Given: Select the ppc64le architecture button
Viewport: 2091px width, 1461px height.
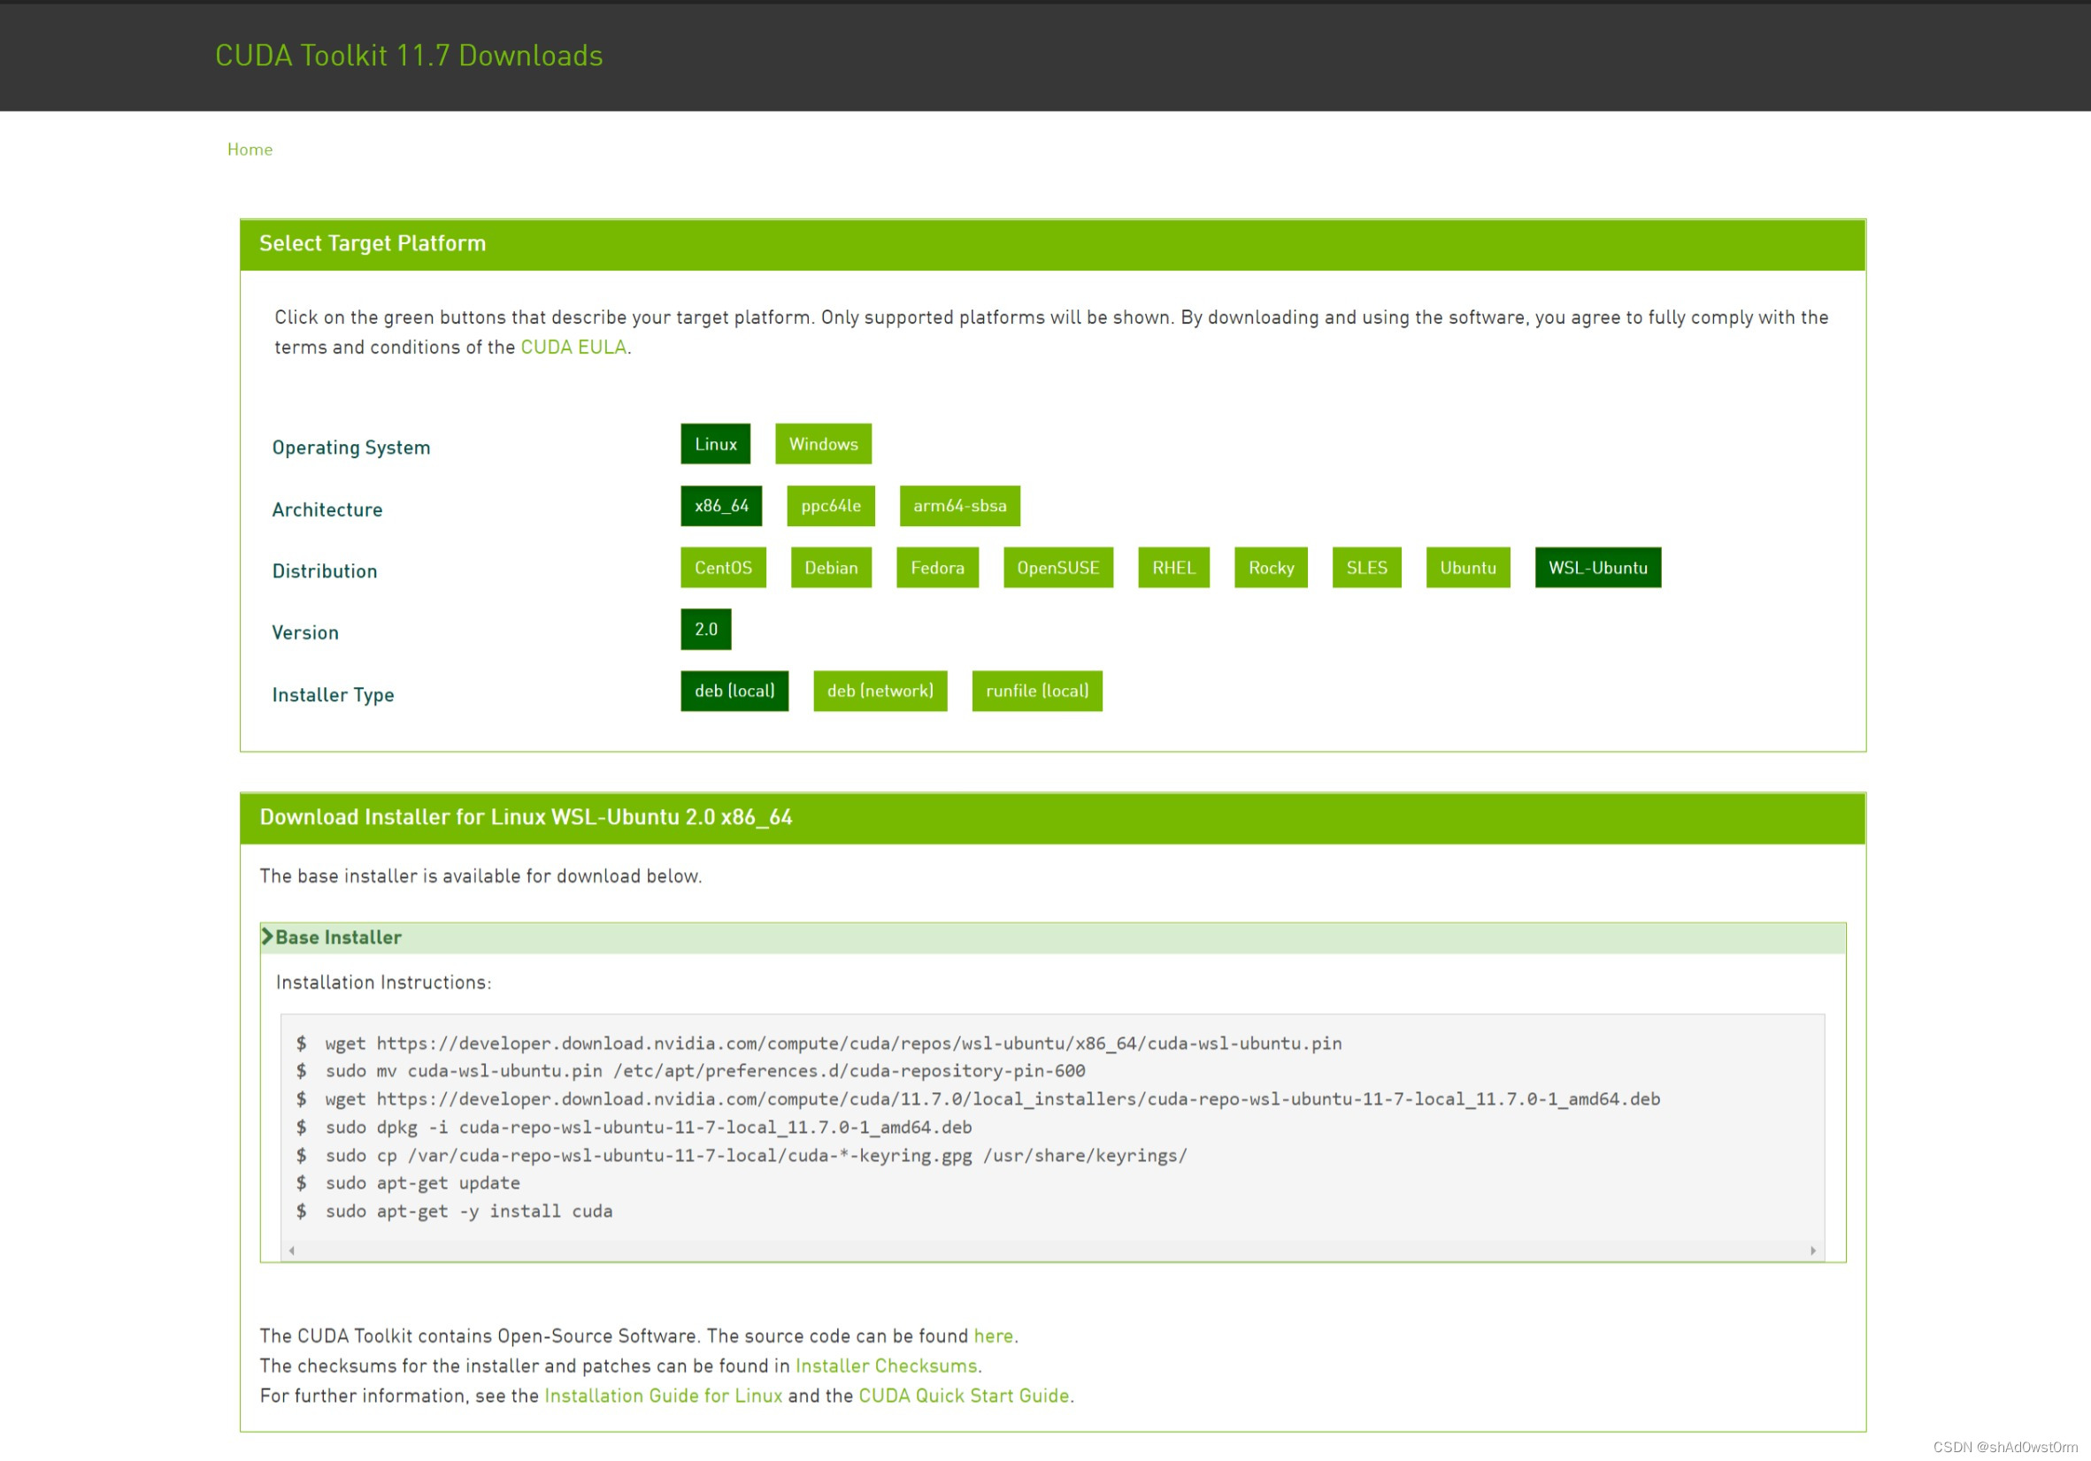Looking at the screenshot, I should click(830, 506).
